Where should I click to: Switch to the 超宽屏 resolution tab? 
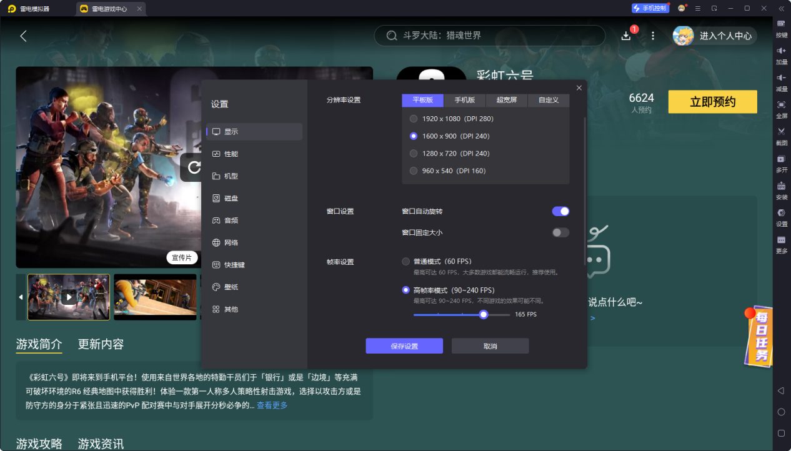pos(507,100)
